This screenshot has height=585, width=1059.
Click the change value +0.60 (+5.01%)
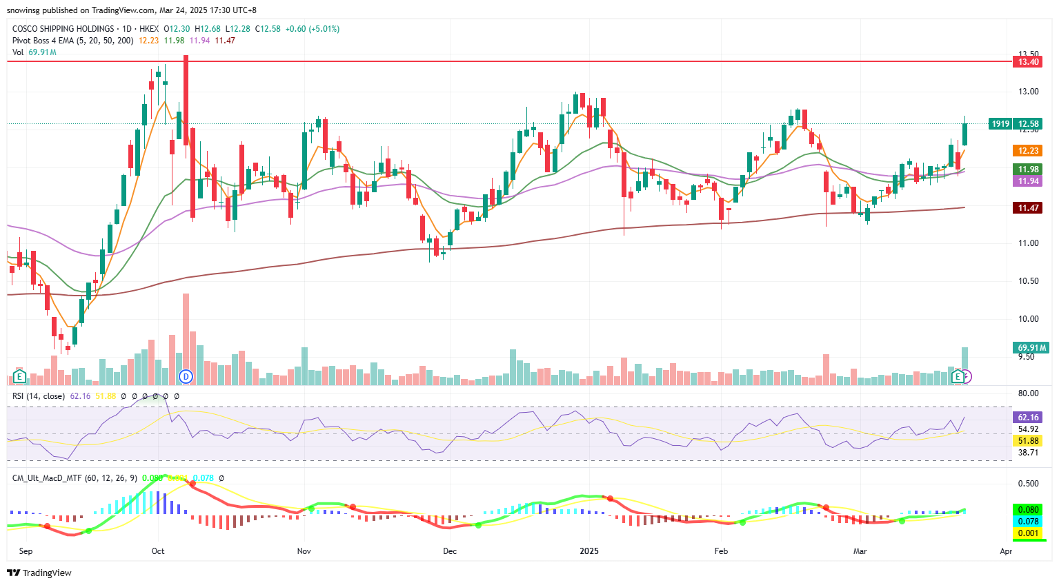point(313,29)
